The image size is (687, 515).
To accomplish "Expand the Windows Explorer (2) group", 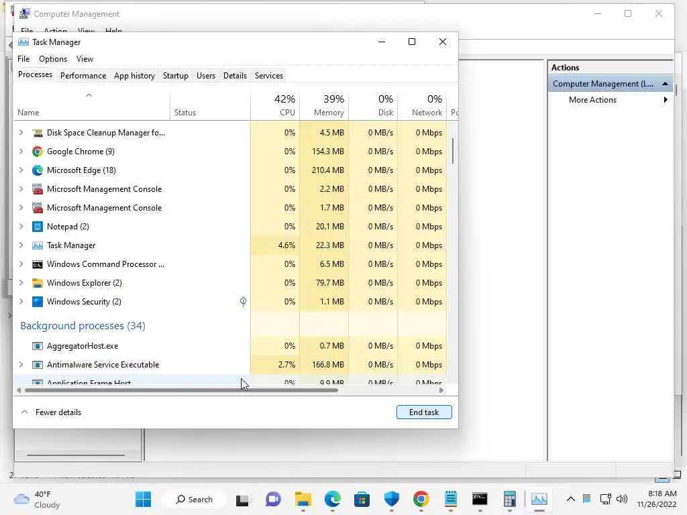I will [21, 283].
